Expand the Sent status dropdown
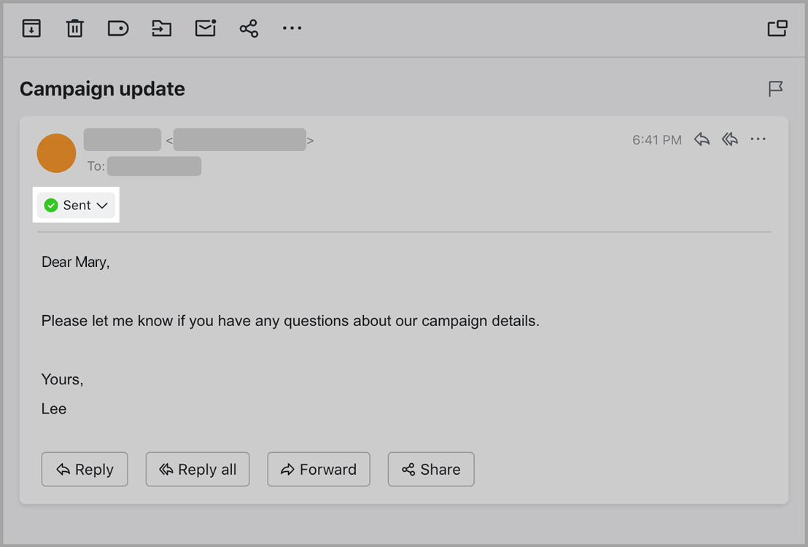Image resolution: width=808 pixels, height=547 pixels. [x=101, y=205]
